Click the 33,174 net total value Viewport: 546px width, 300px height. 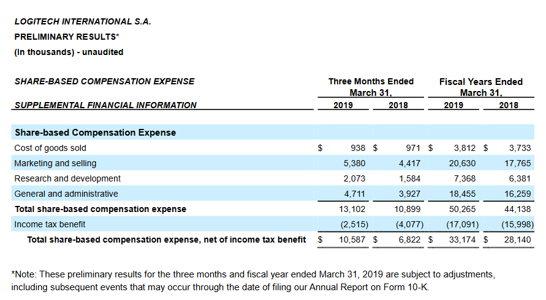[x=463, y=240]
